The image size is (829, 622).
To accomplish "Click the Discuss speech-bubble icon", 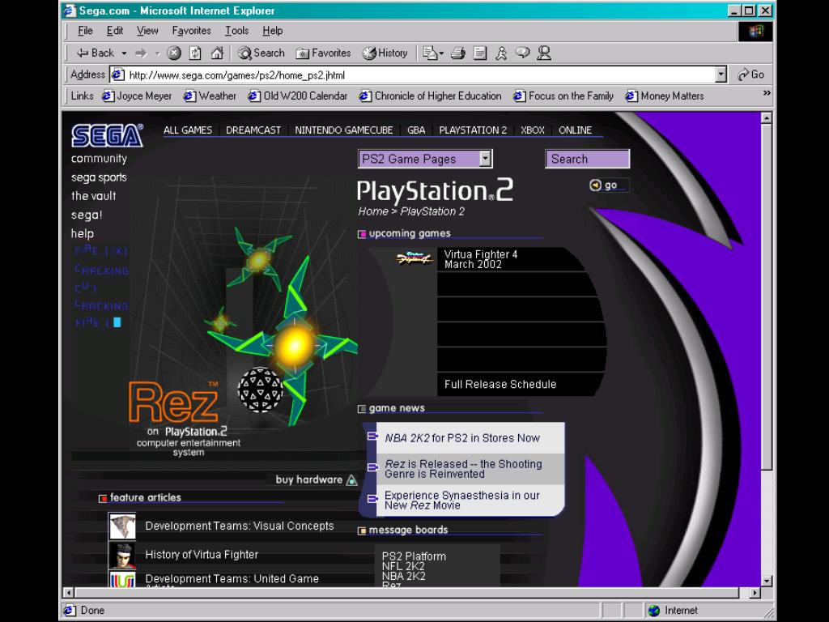I will [522, 53].
